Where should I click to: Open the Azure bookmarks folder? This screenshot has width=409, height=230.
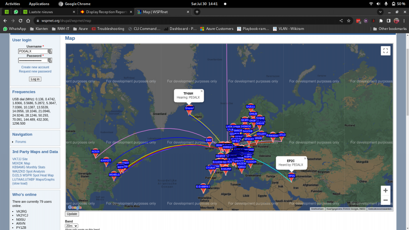pos(80,29)
